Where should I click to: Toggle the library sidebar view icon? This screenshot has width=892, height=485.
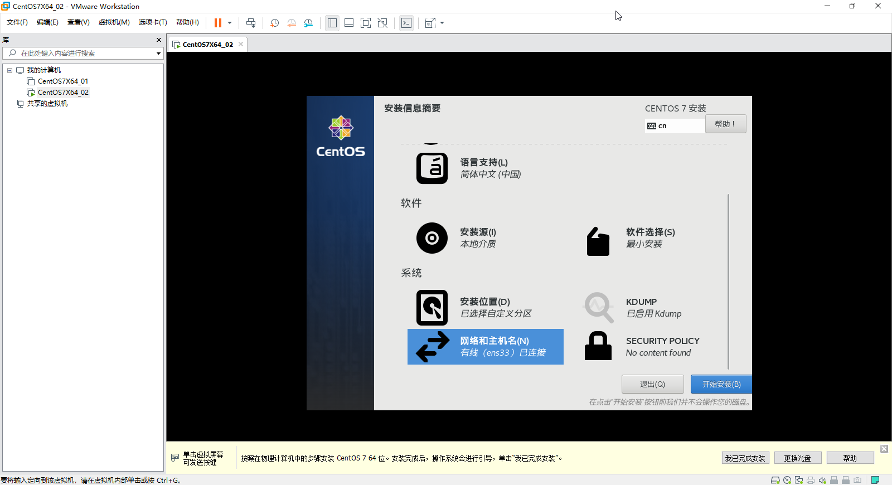pyautogui.click(x=332, y=23)
